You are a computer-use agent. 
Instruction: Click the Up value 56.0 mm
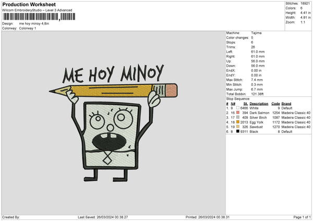[x=258, y=61]
